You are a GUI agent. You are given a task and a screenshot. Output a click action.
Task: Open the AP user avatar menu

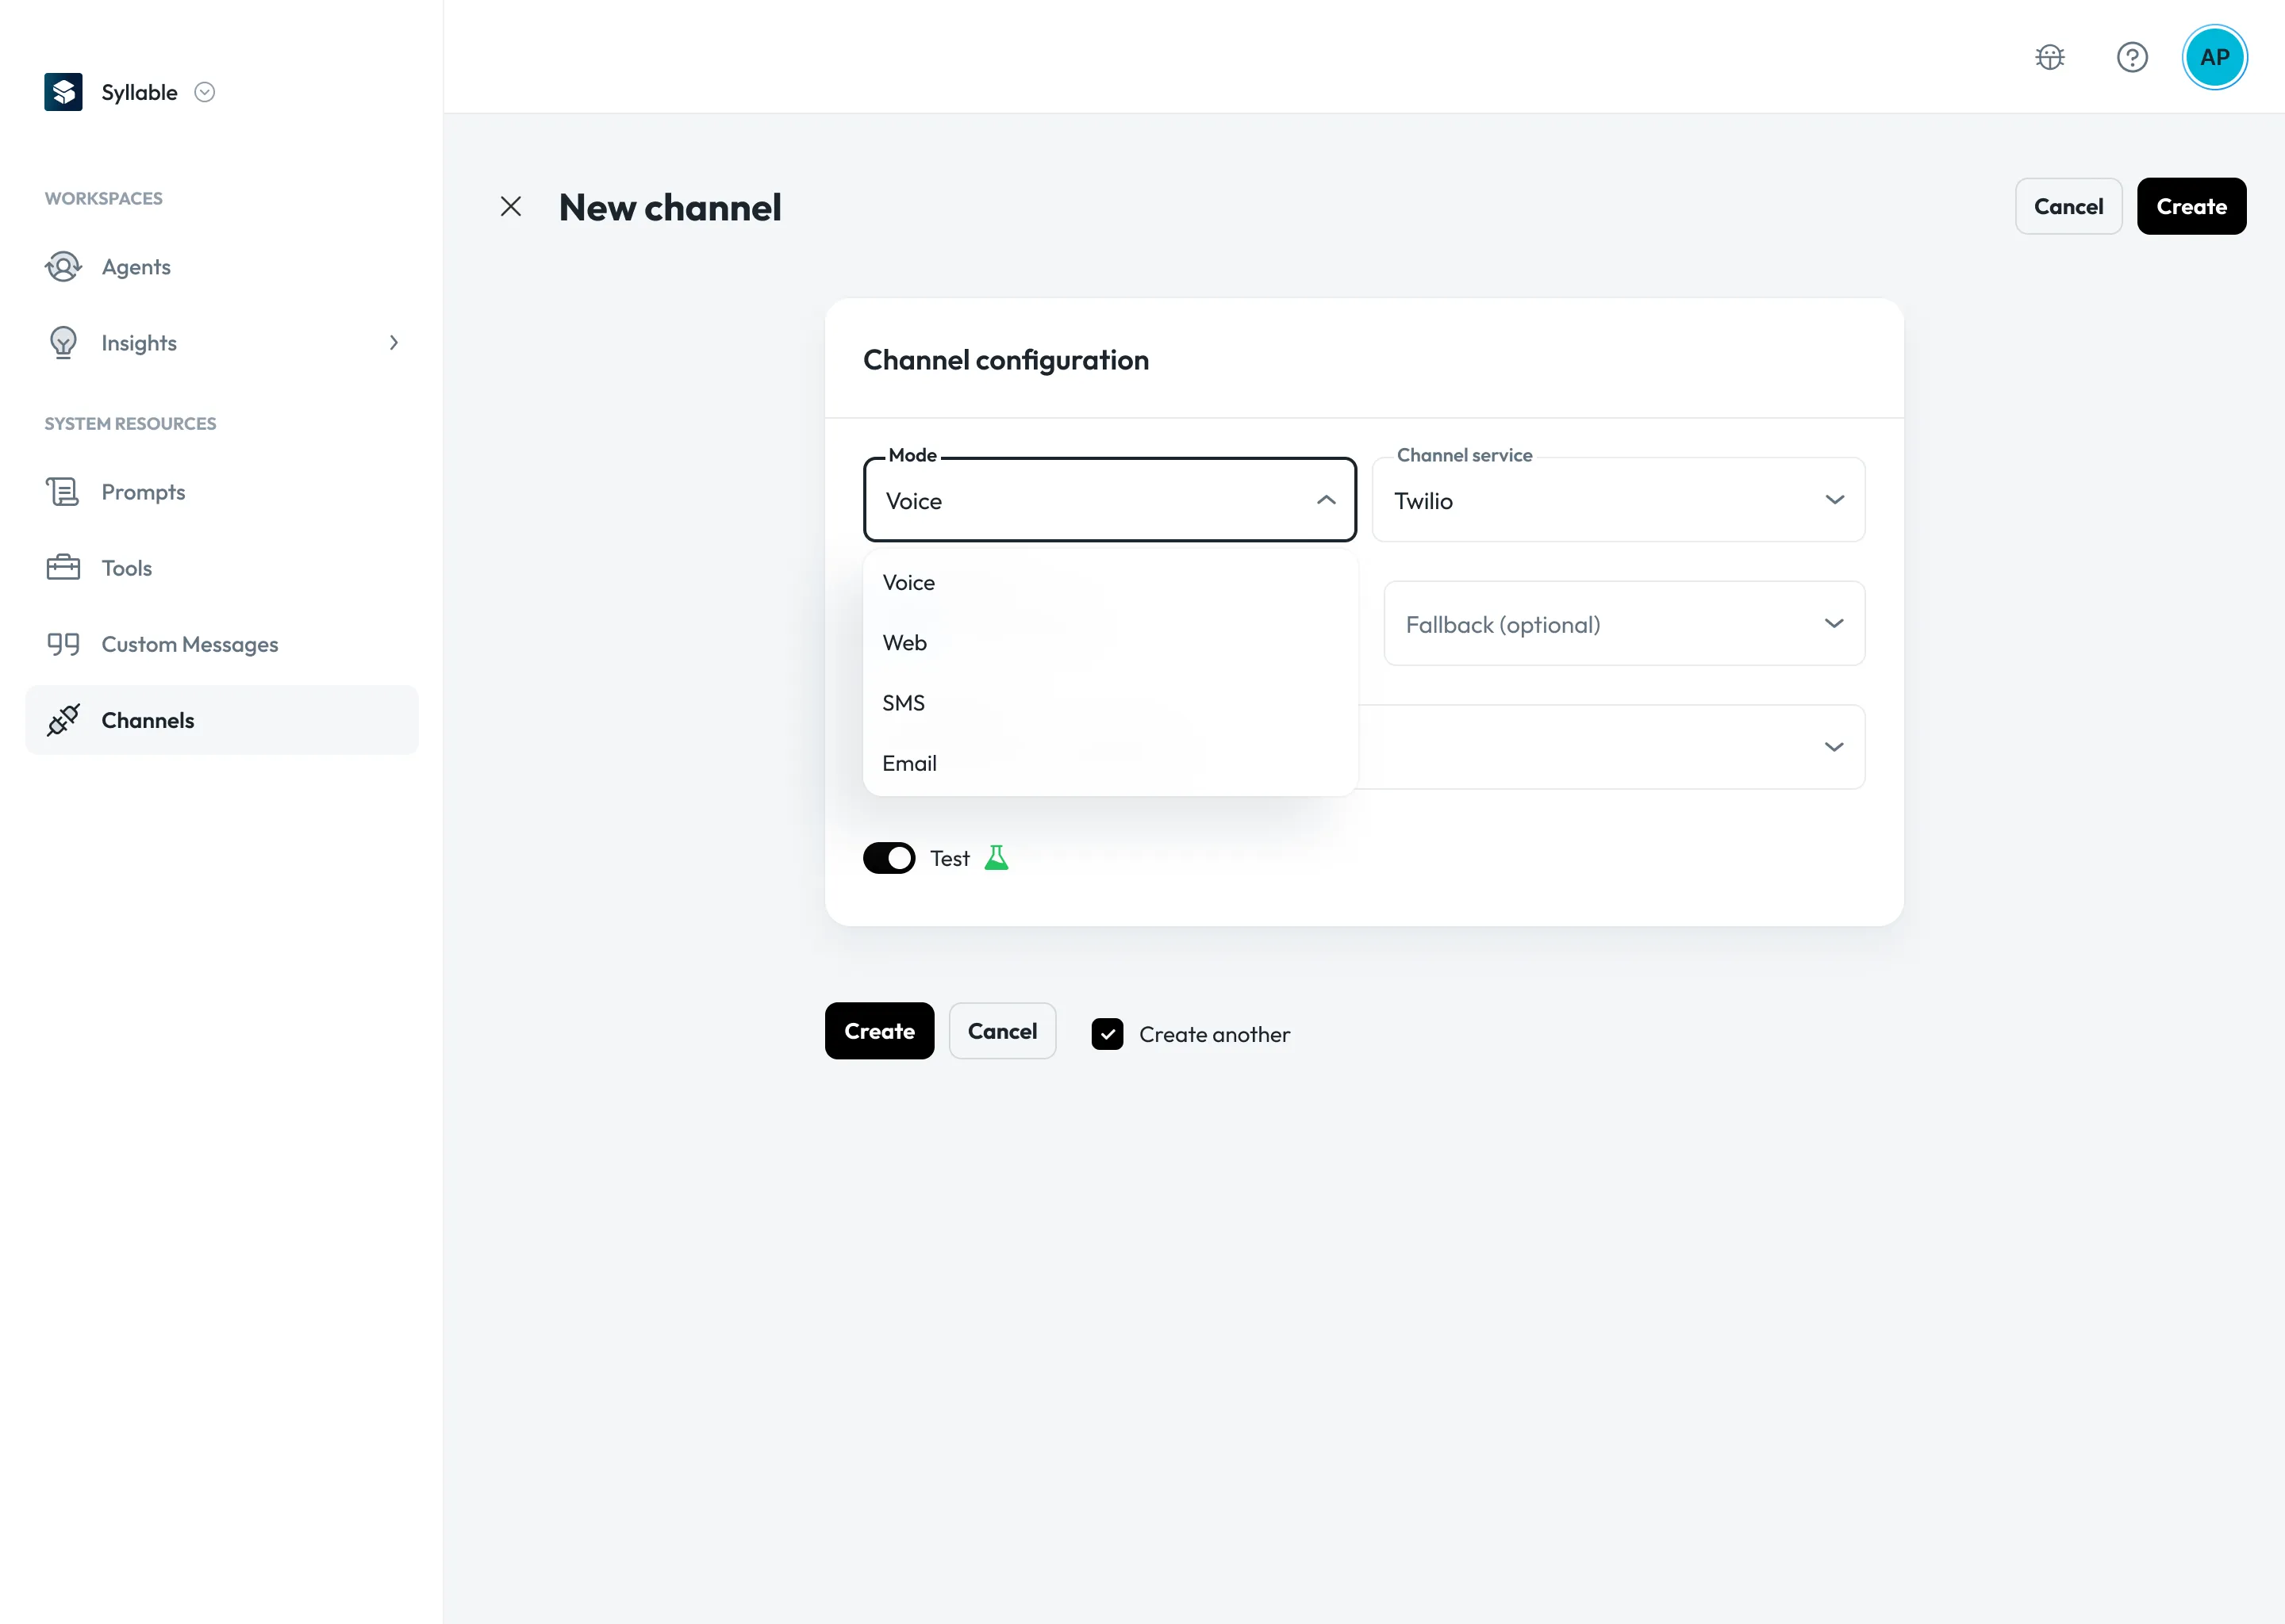(x=2214, y=57)
